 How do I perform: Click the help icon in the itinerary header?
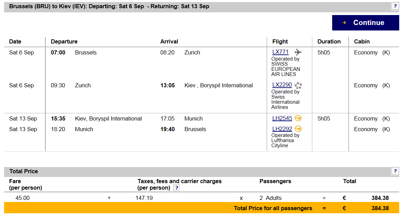point(395,6)
